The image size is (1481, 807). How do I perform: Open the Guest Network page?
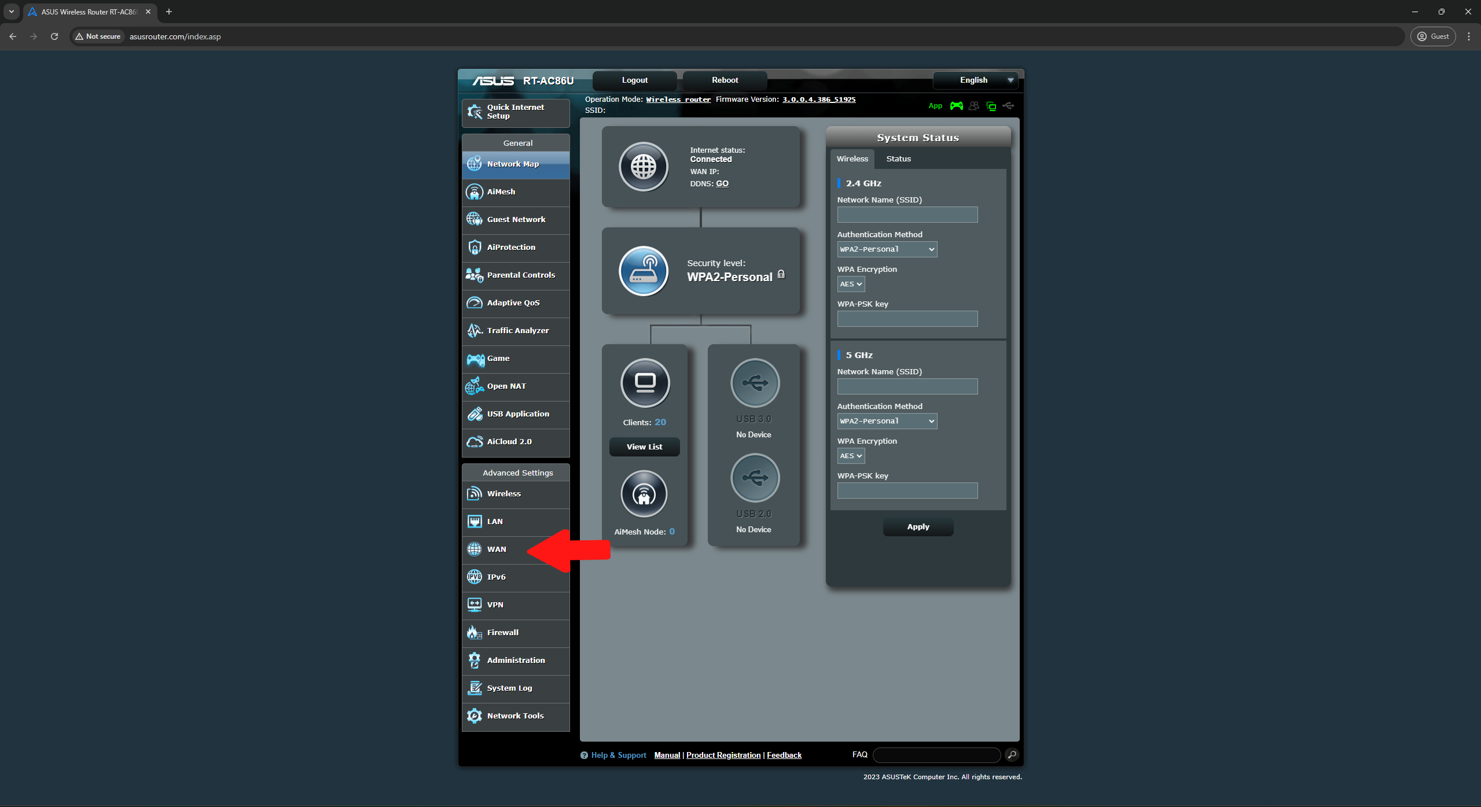pos(516,220)
